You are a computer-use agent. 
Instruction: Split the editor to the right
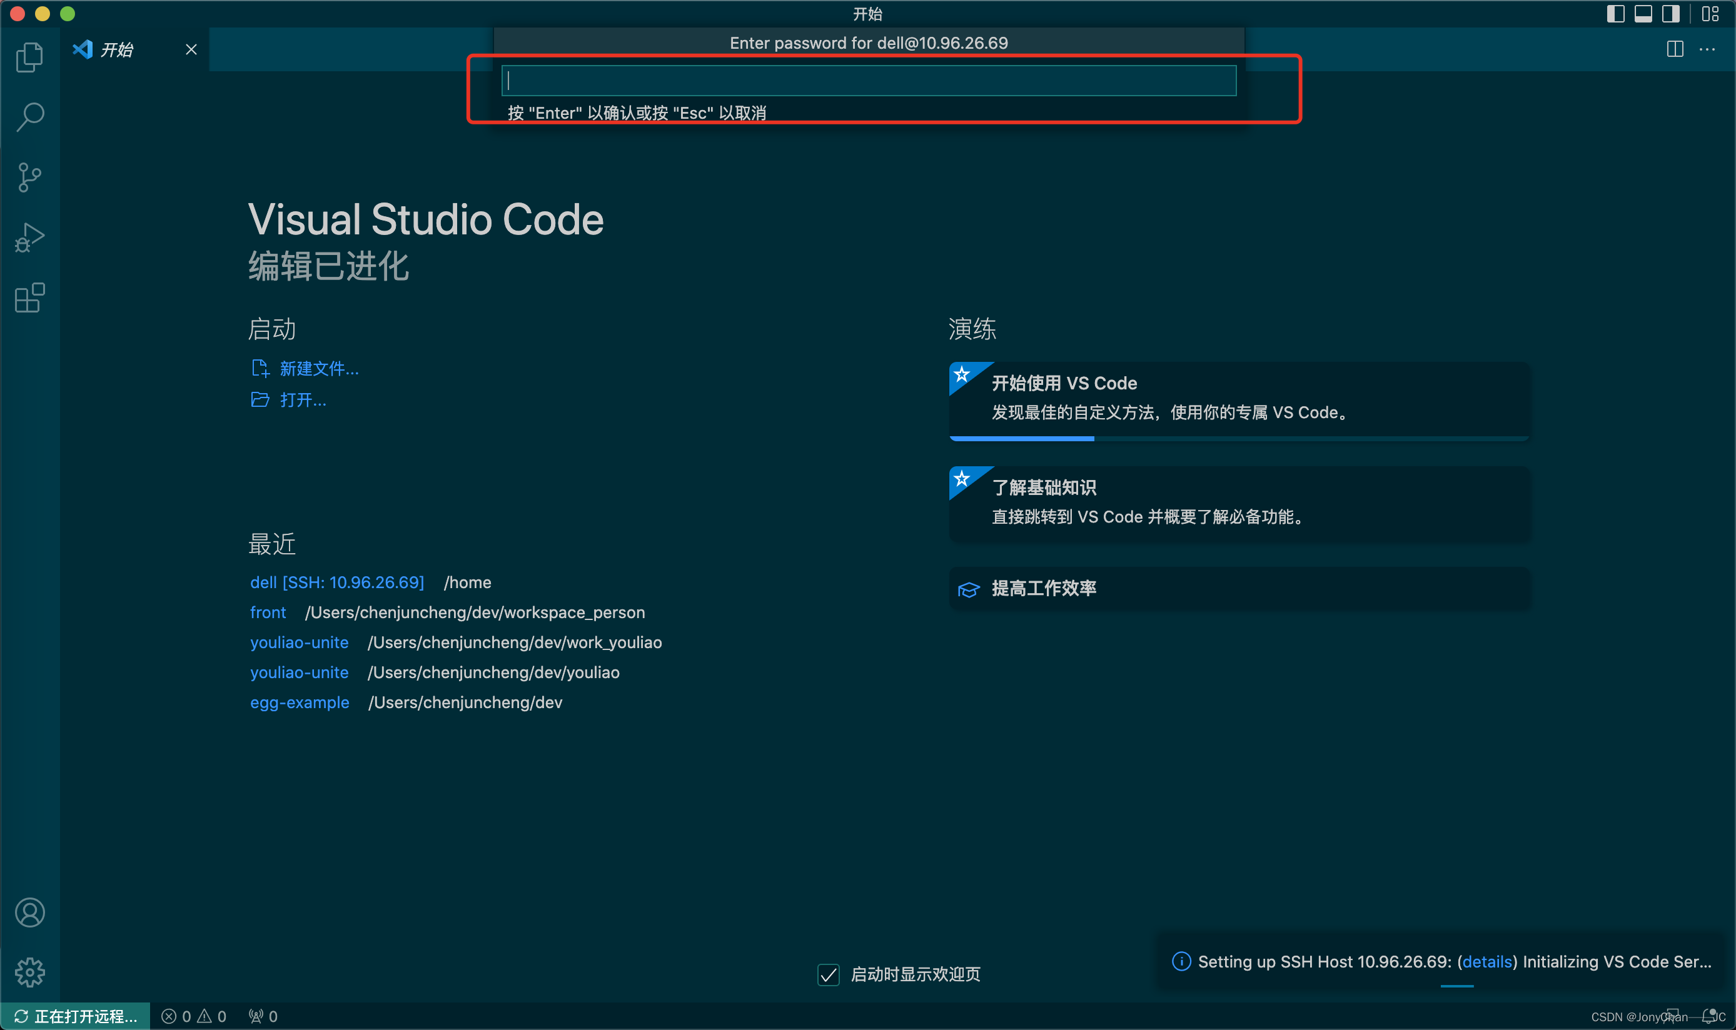click(x=1675, y=49)
